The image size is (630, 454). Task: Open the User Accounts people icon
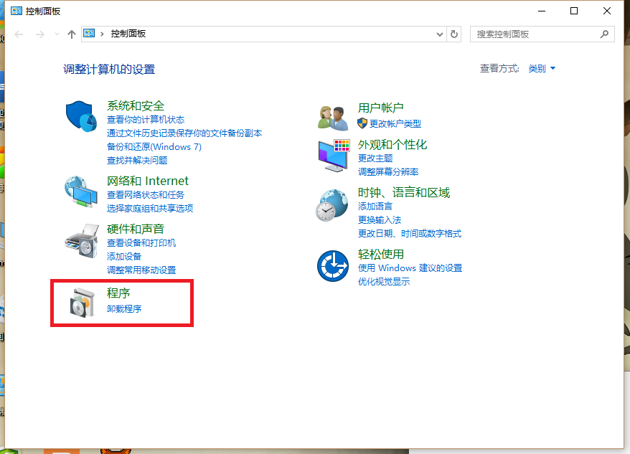pos(333,118)
